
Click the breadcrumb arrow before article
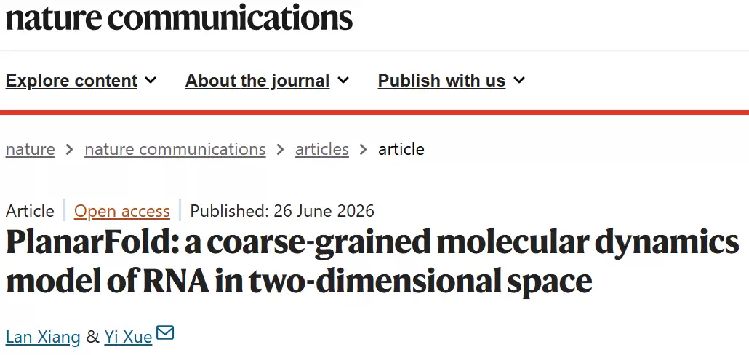click(x=364, y=150)
